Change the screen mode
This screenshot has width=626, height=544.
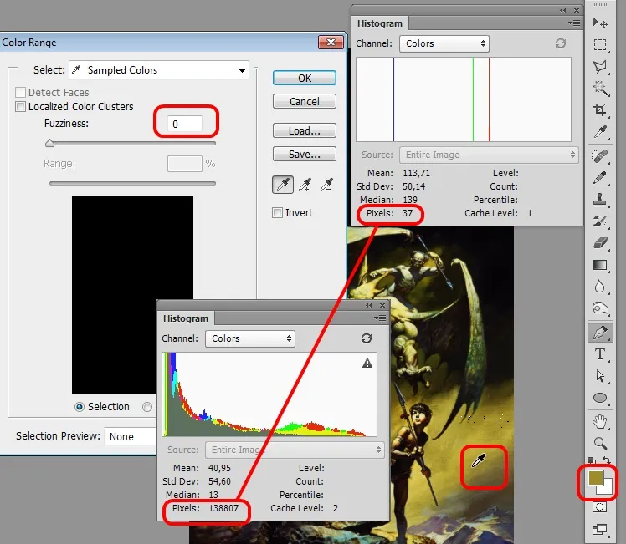[x=600, y=529]
